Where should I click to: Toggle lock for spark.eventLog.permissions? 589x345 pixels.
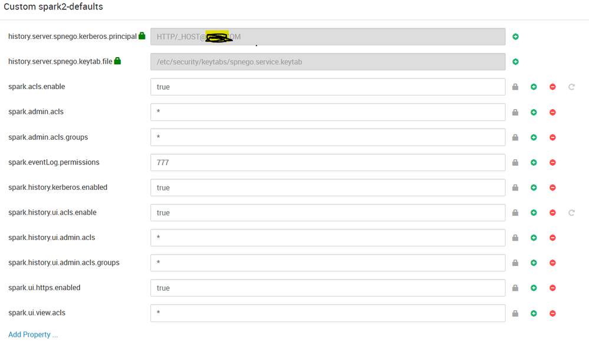point(515,162)
